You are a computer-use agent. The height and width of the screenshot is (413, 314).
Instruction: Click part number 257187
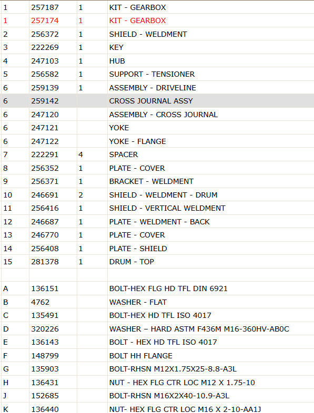pyautogui.click(x=45, y=7)
